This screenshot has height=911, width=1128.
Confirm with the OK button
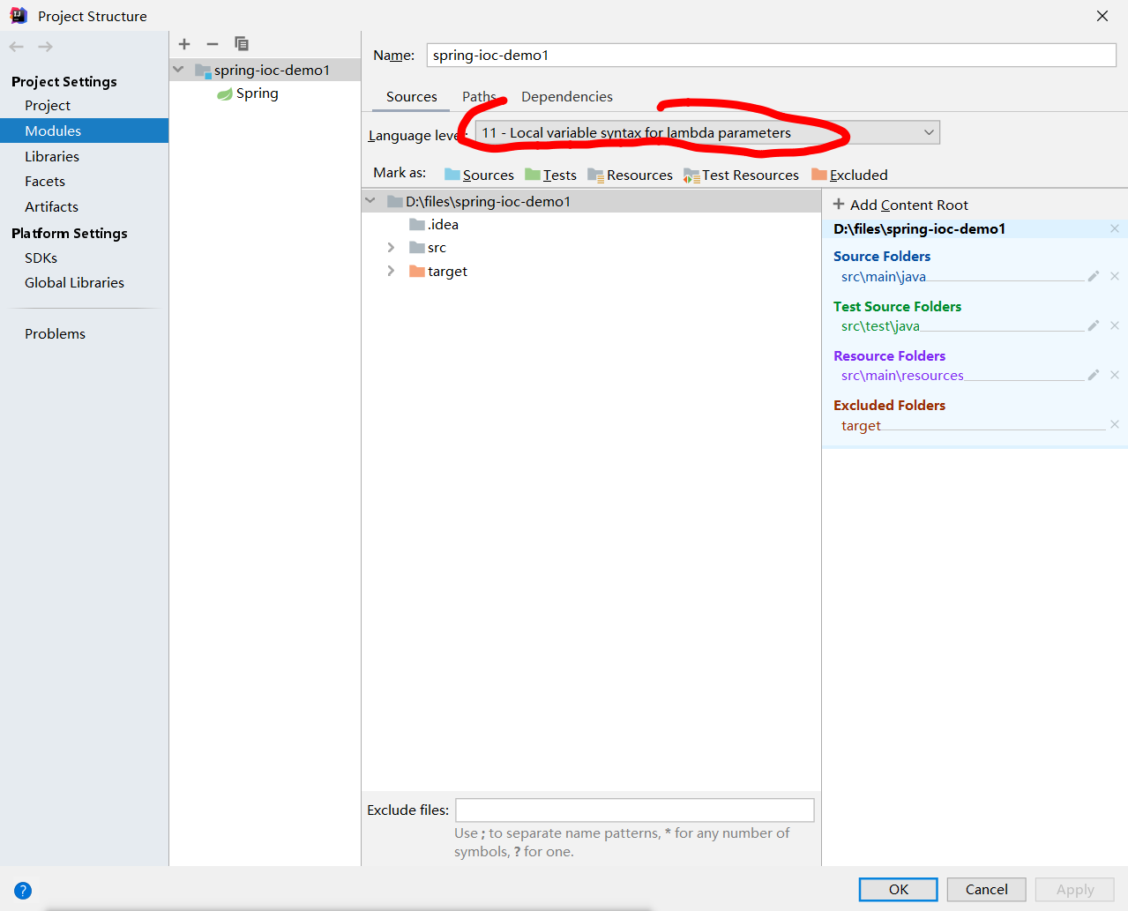click(899, 889)
